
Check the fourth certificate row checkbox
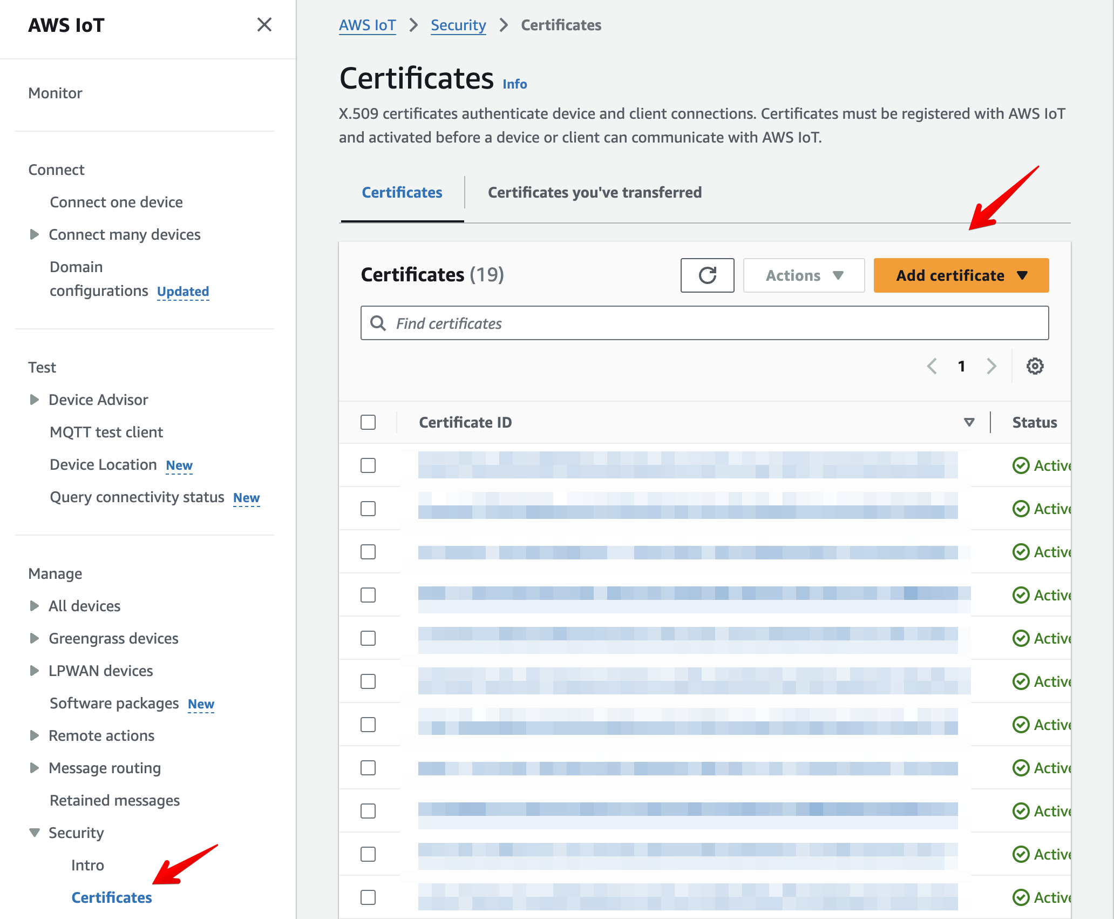[x=368, y=595]
